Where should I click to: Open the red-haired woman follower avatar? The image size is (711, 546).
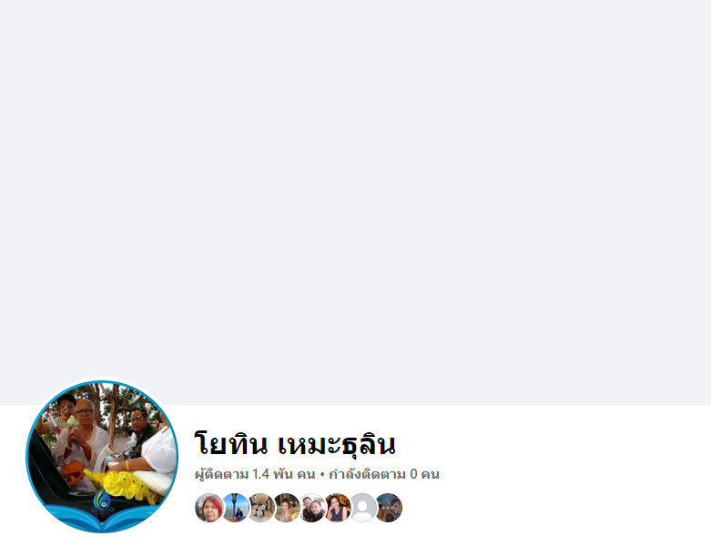click(x=209, y=508)
